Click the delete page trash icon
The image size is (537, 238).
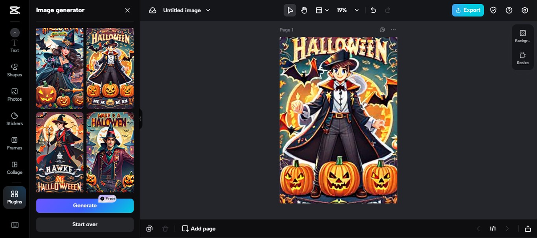point(165,229)
